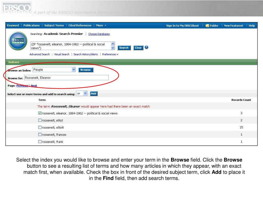This screenshot has height=197, width=263.
Task: Click the EBSCOhost round logo
Action: 18,41
